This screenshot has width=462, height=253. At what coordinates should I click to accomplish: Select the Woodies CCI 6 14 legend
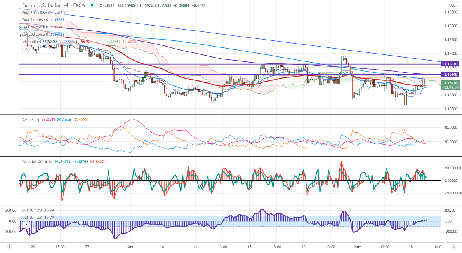click(37, 162)
